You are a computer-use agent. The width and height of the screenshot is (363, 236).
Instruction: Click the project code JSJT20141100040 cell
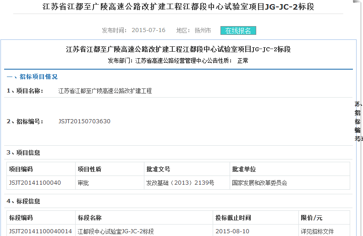(35, 183)
